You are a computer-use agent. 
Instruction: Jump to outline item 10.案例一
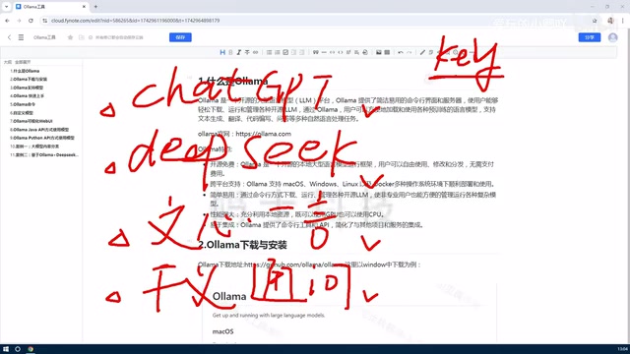pos(34,147)
